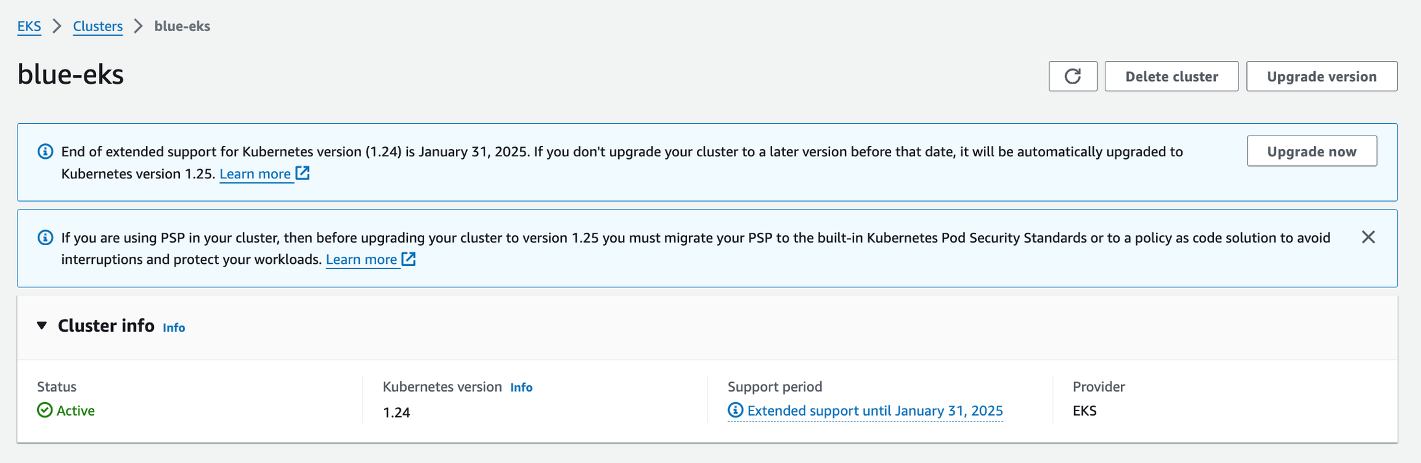
Task: Open Learn more about Kubernetes 1.24 end of support
Action: pyautogui.click(x=255, y=173)
